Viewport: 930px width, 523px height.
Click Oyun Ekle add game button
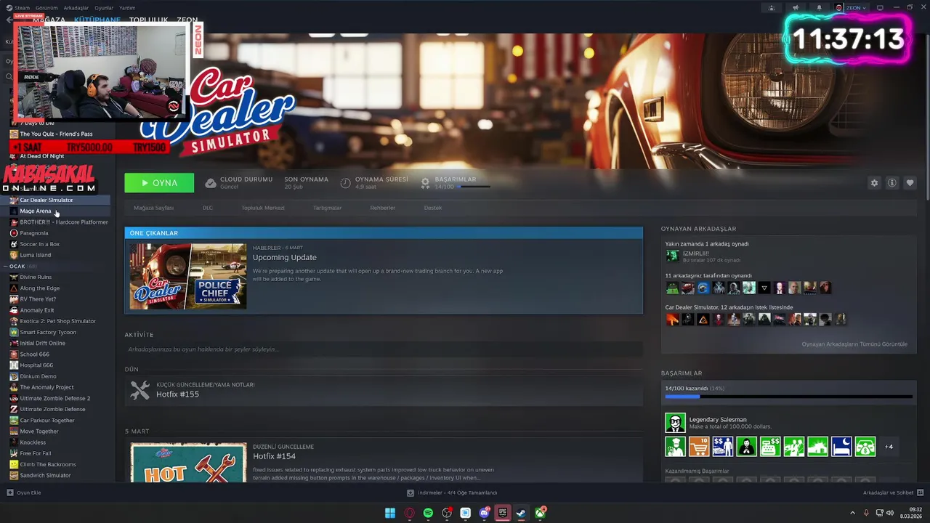point(24,492)
